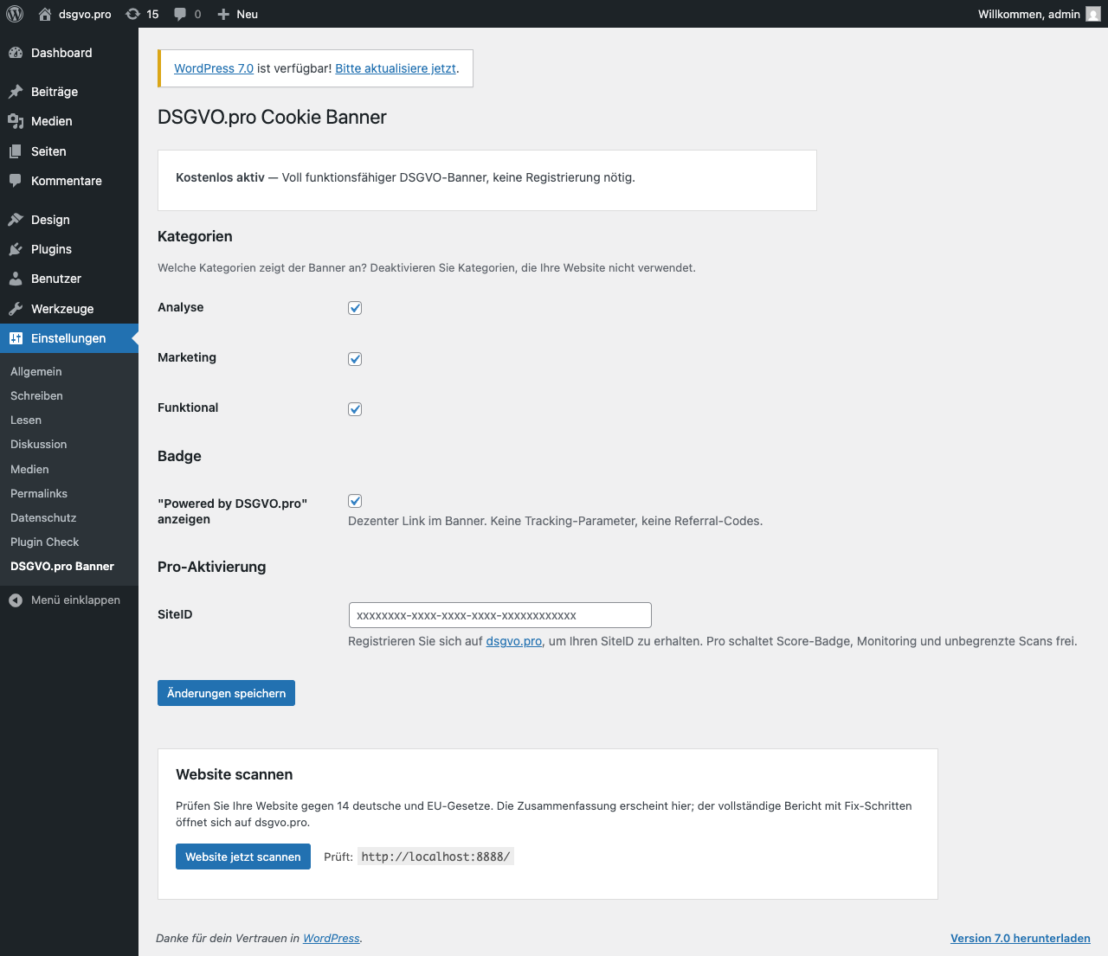1108x956 pixels.
Task: Click the WordPress footer link
Action: pyautogui.click(x=332, y=938)
